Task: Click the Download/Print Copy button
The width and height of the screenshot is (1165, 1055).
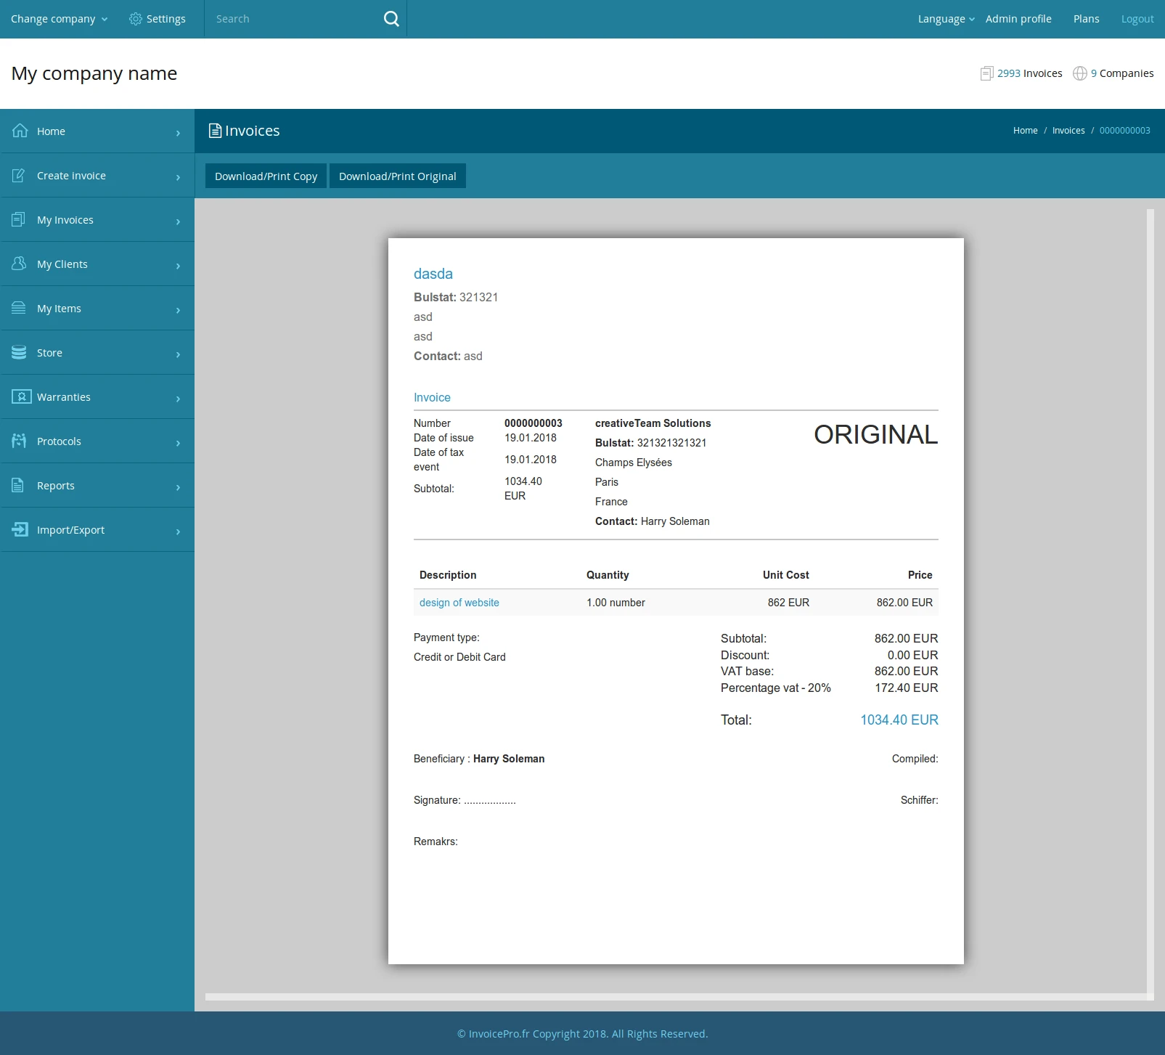Action: (266, 176)
